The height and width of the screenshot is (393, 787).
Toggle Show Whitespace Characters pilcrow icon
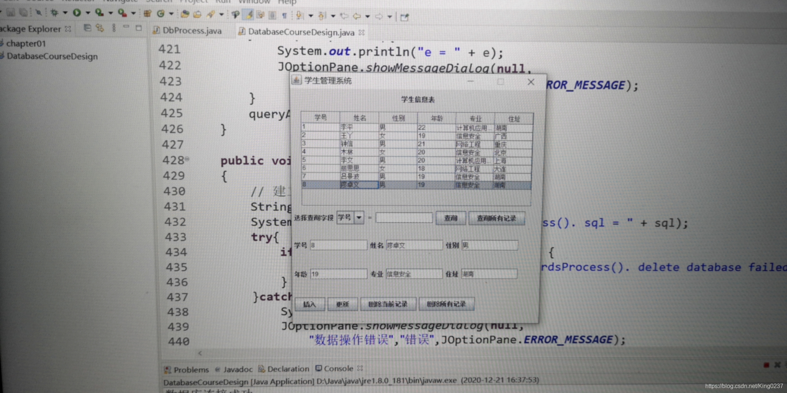[284, 15]
